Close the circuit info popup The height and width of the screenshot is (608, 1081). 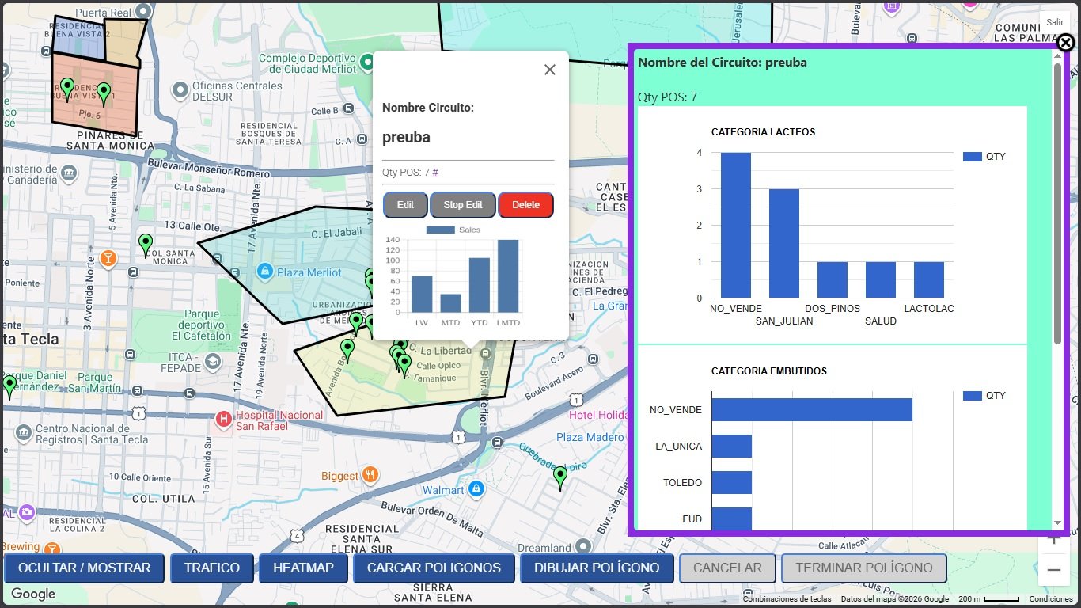click(x=550, y=70)
